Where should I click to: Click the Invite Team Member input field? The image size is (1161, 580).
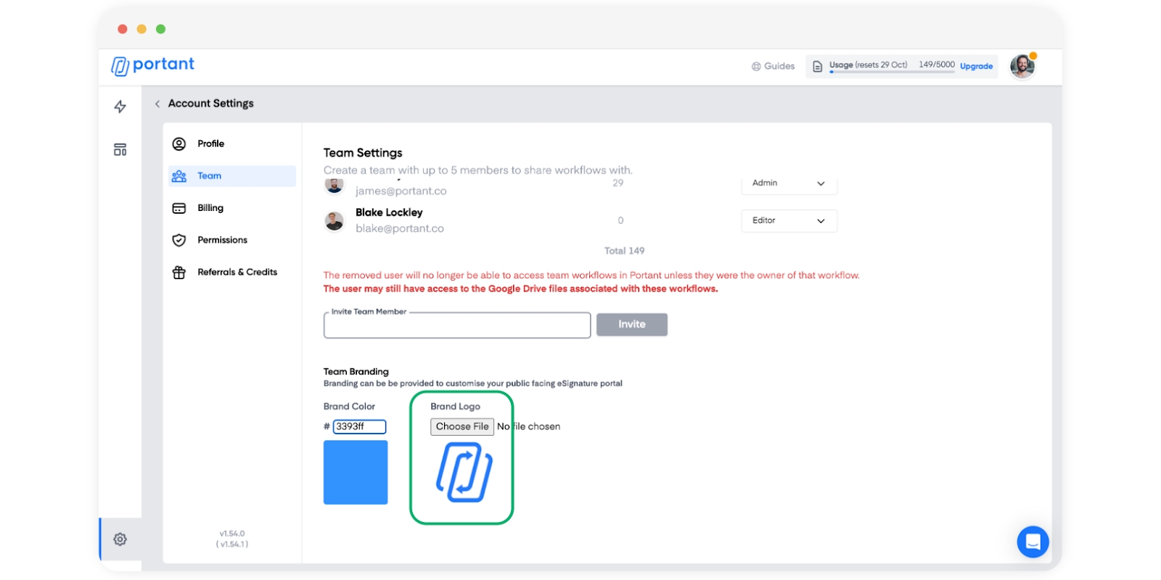pos(457,326)
